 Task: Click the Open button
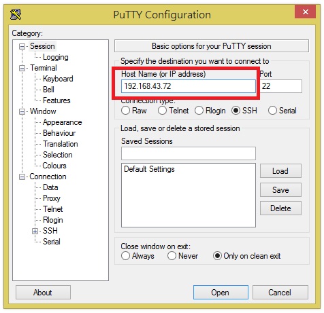221,293
